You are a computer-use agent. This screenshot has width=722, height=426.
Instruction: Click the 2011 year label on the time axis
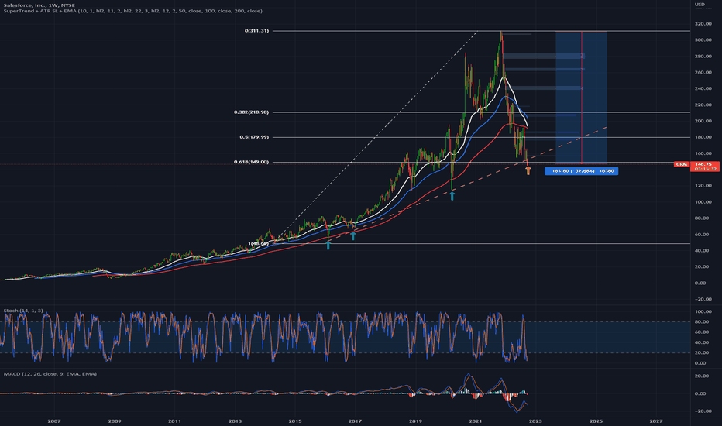174,421
